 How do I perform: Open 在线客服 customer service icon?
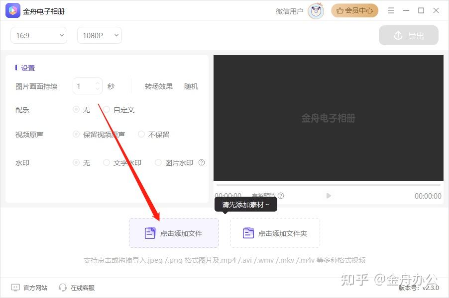coord(63,288)
